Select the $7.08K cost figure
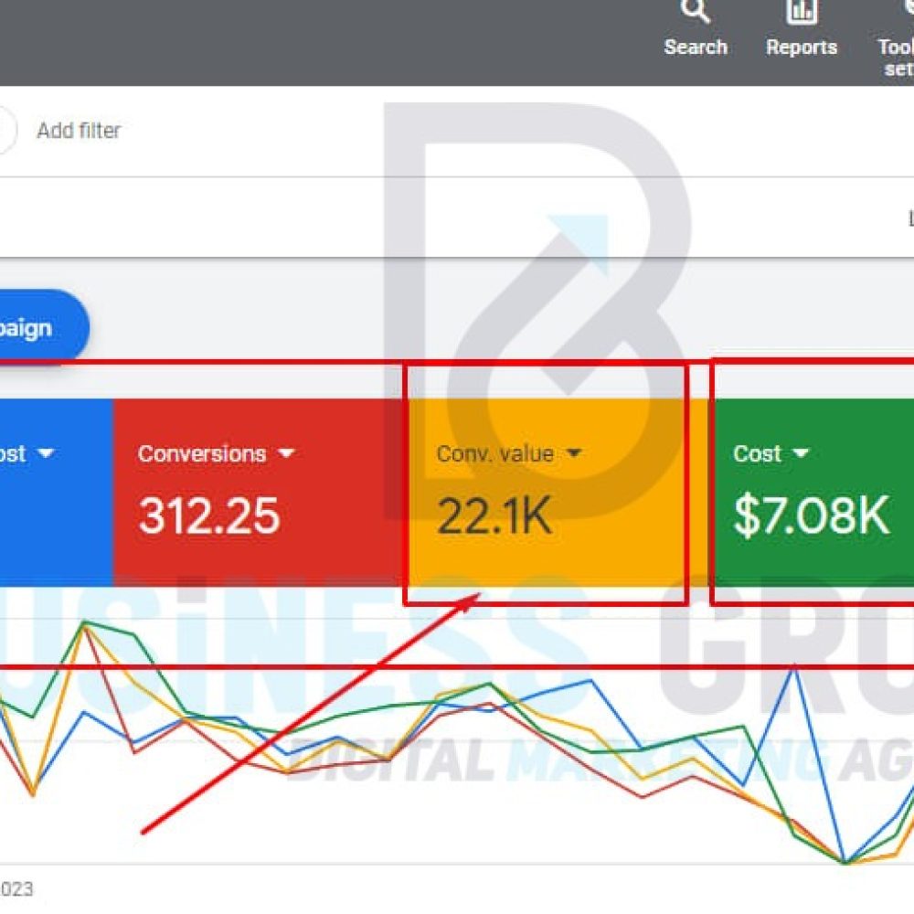 tap(812, 515)
